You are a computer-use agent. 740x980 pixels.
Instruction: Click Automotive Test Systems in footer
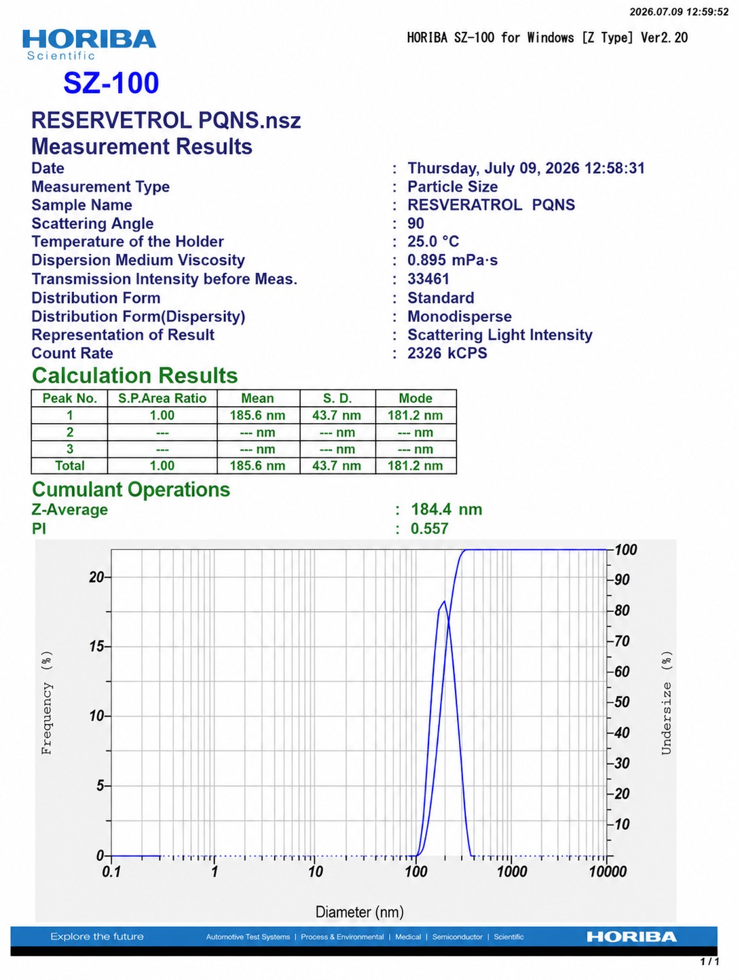click(x=248, y=937)
